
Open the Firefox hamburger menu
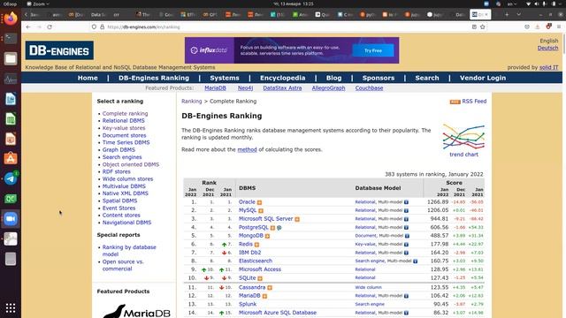point(559,27)
